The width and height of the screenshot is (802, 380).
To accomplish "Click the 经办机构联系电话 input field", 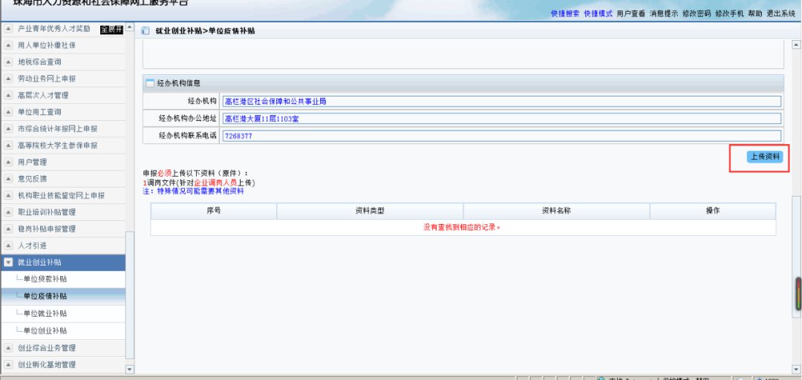I will click(501, 136).
